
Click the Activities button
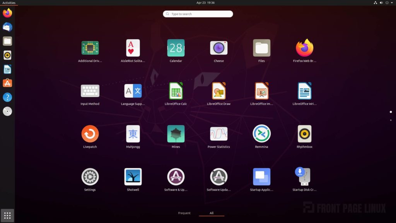[9, 3]
